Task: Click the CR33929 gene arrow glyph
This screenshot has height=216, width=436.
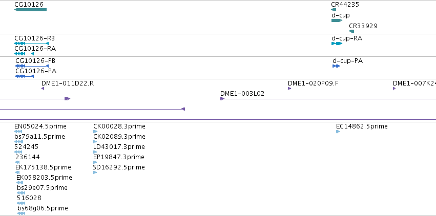Action: (351, 31)
